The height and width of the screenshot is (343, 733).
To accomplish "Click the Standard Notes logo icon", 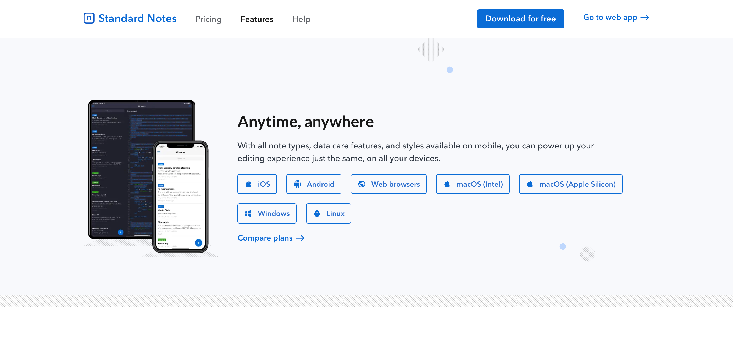I will (x=89, y=18).
